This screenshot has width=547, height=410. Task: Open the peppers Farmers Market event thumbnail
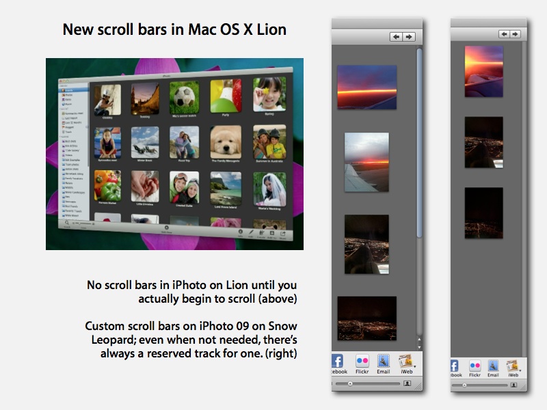(x=107, y=185)
